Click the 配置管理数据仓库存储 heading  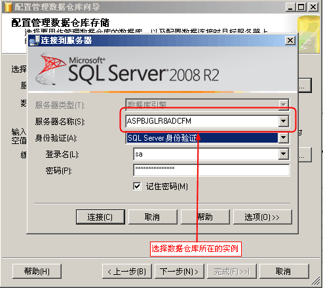[x=60, y=23]
